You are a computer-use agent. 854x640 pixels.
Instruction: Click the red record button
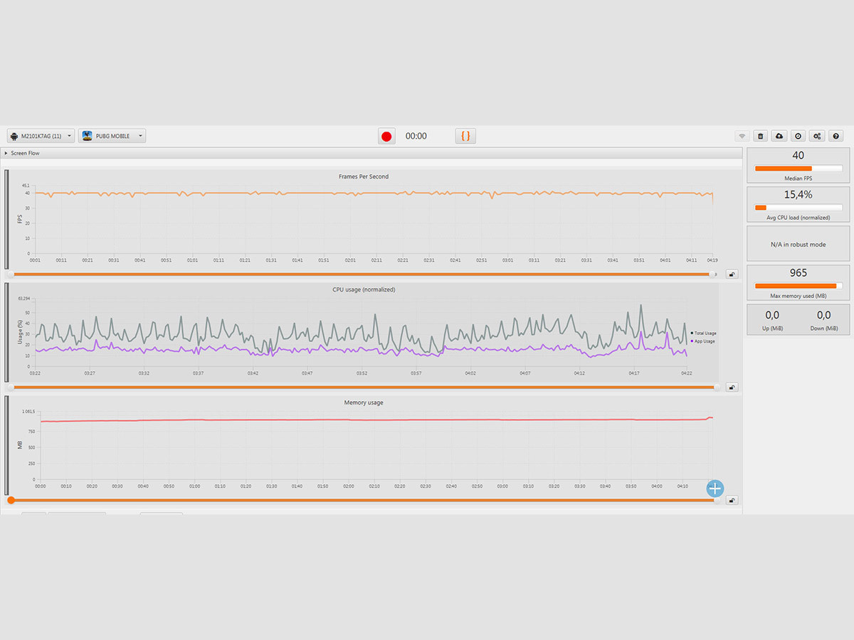[x=386, y=137]
